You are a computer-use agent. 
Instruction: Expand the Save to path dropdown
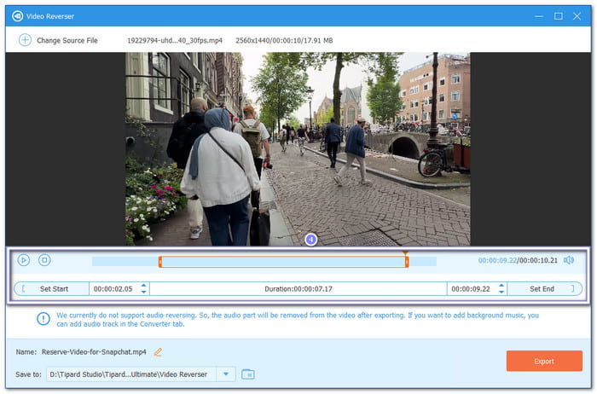tap(226, 374)
